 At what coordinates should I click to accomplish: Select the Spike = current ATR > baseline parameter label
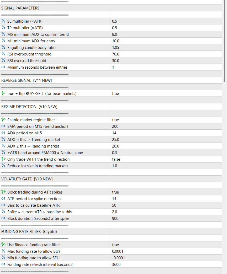click(39, 212)
